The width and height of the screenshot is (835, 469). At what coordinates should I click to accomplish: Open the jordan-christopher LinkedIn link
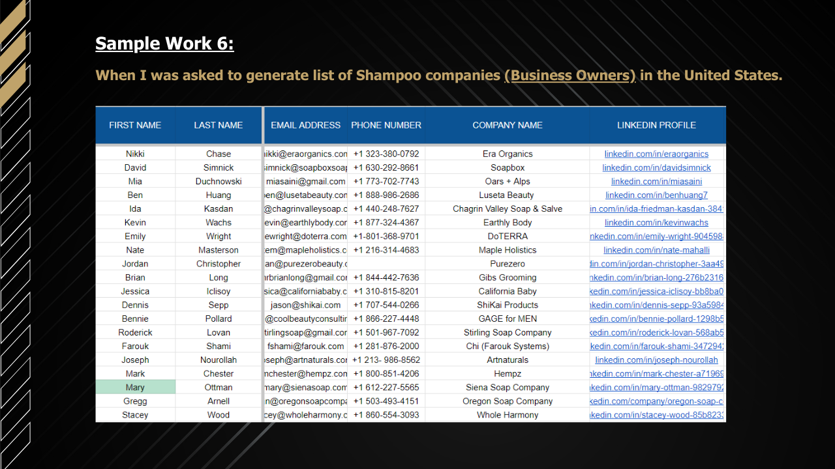657,264
